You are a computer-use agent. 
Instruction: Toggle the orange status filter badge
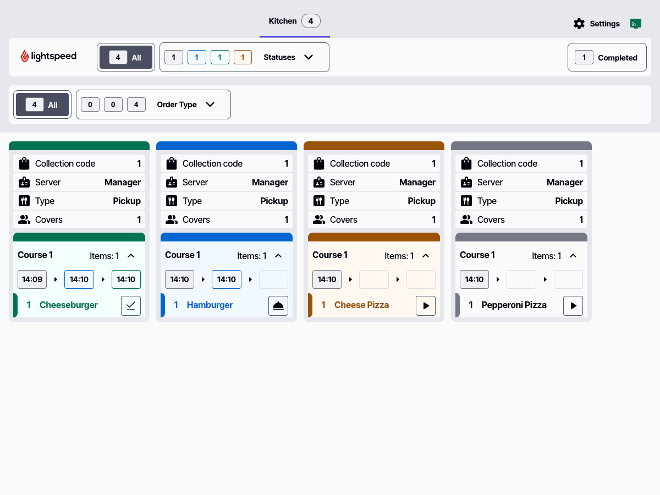[x=243, y=57]
